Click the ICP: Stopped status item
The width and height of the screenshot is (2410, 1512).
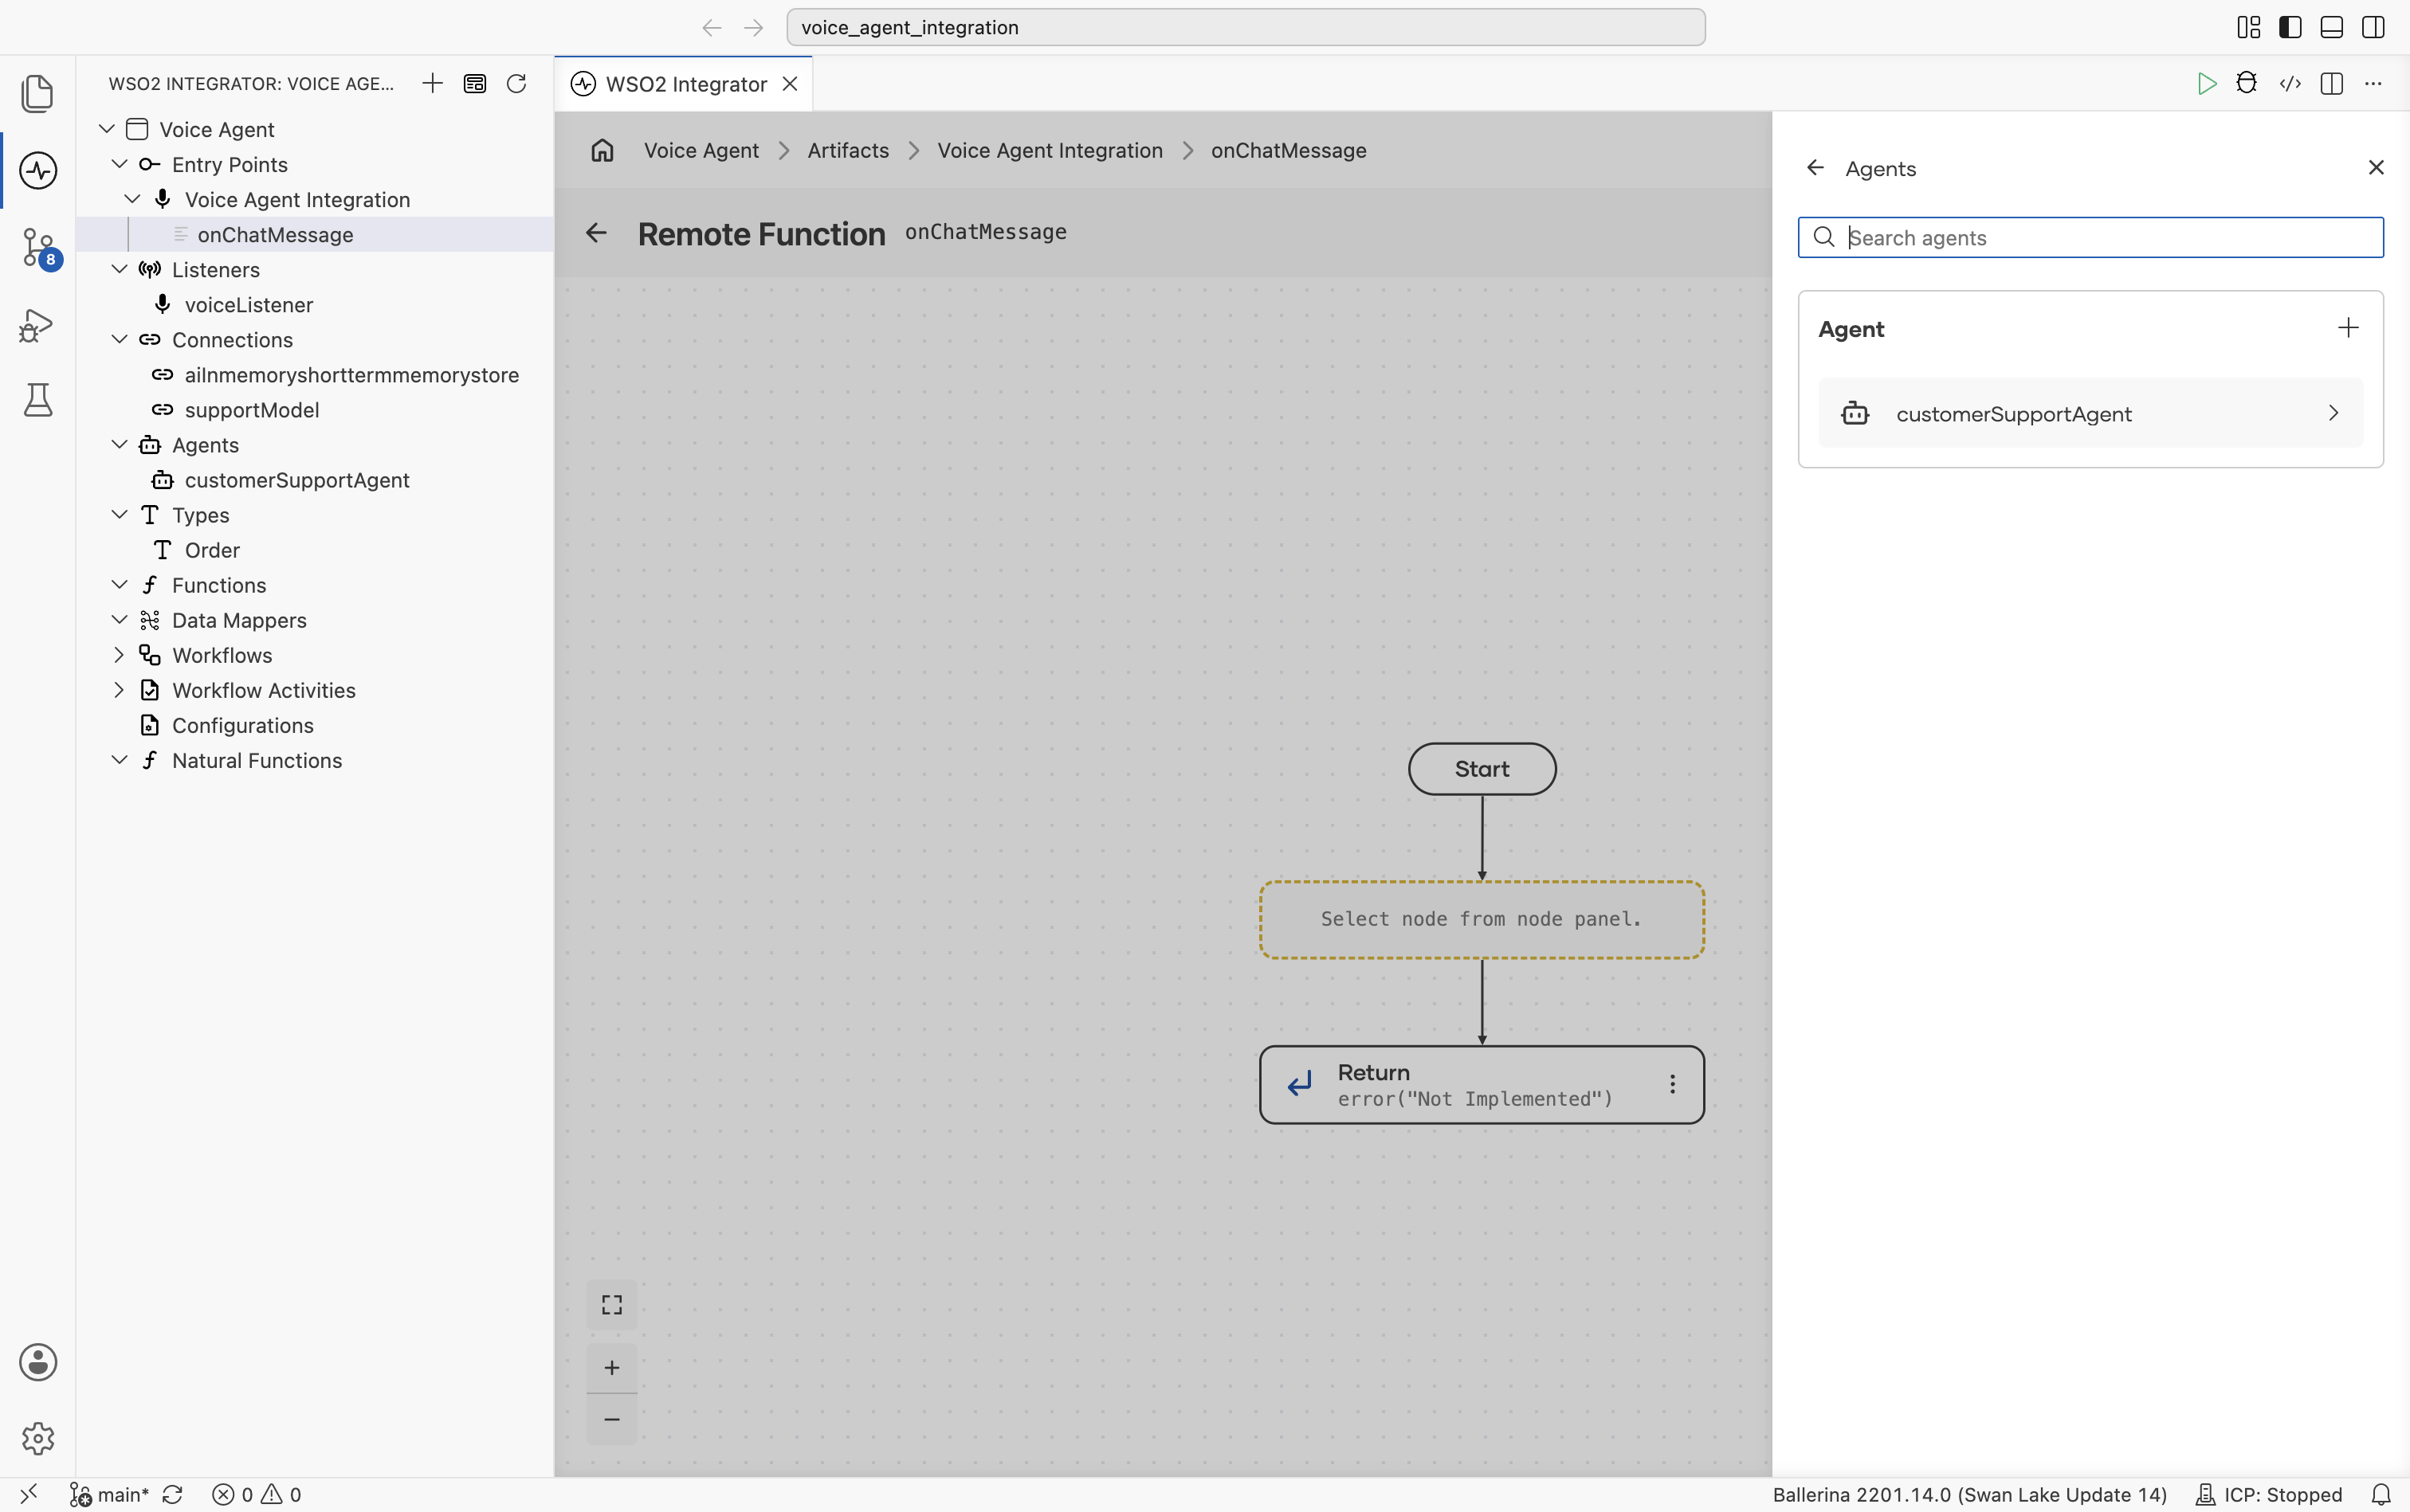(2269, 1494)
